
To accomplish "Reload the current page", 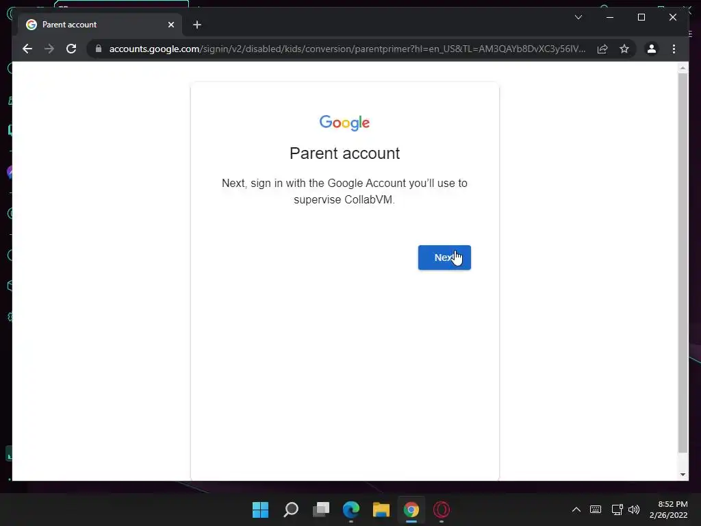I will click(71, 49).
